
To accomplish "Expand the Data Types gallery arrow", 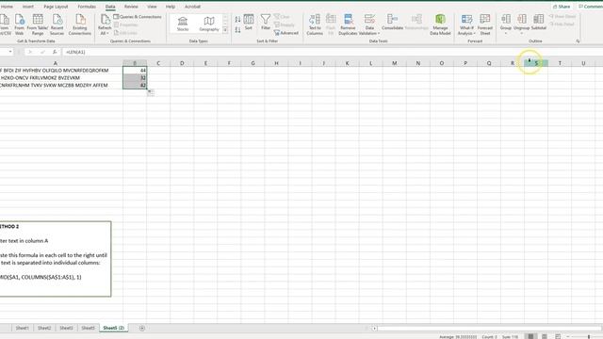I will click(x=225, y=30).
